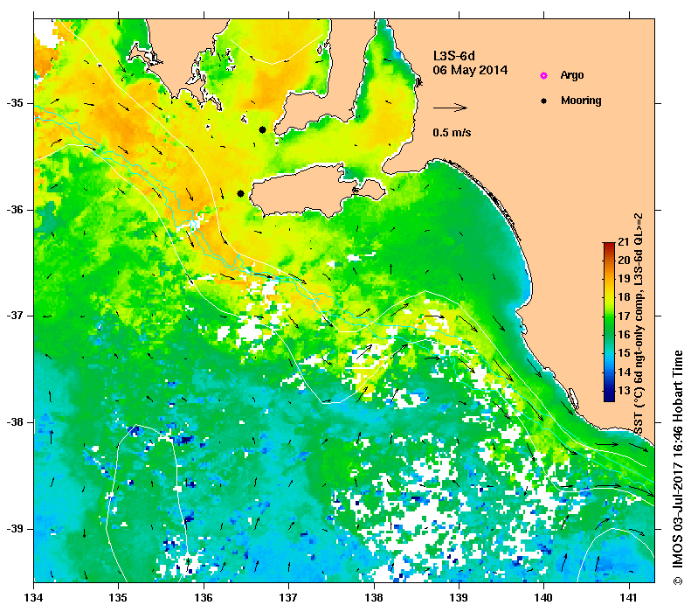Click the 15 value on the color scale

point(624,353)
